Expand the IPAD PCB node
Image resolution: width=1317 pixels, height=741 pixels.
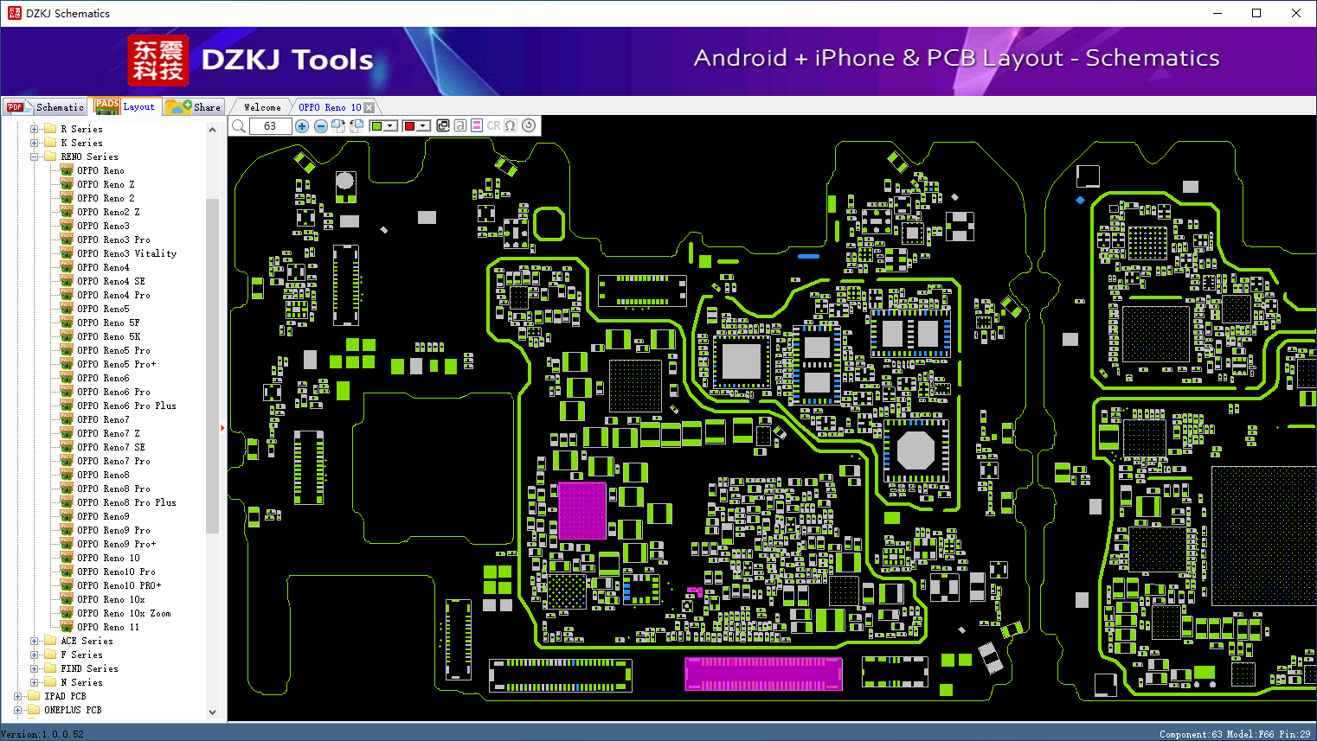(x=18, y=696)
